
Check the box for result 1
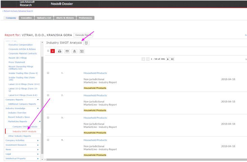point(48,73)
